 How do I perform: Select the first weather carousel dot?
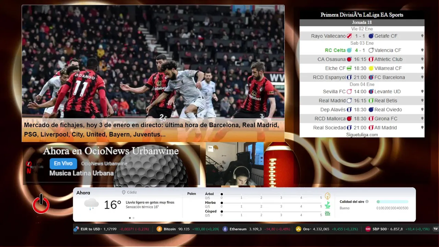[x=130, y=218]
